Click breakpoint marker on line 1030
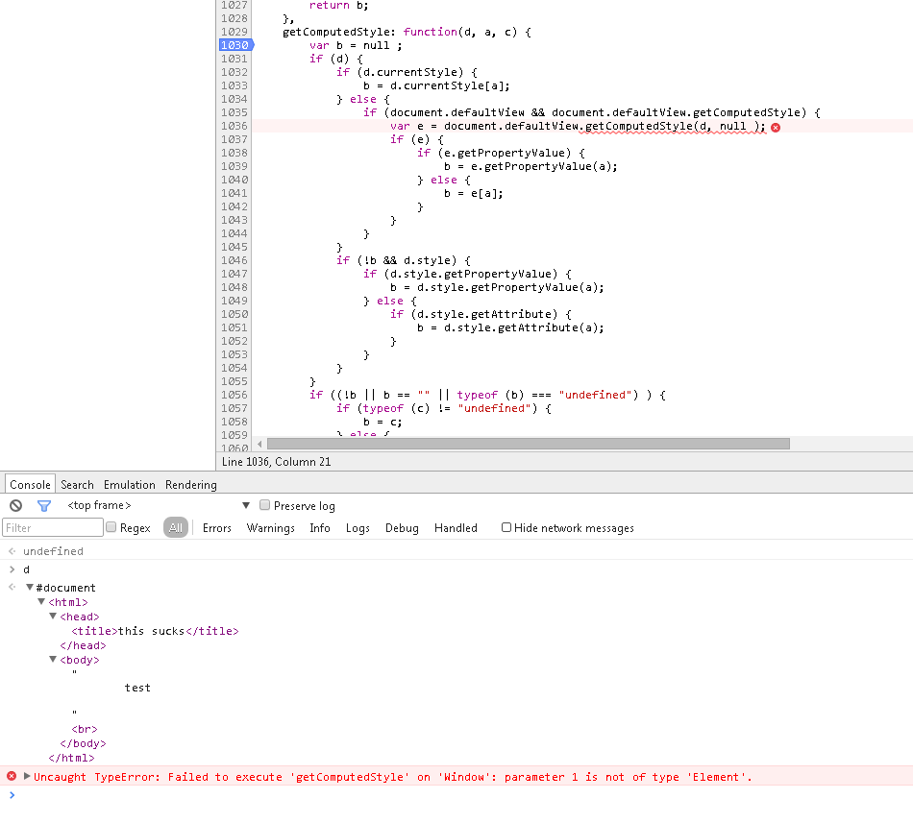Viewport: 913px width, 823px height. click(x=235, y=45)
